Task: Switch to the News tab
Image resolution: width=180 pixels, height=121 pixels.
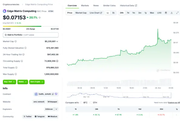Action: coord(96,5)
